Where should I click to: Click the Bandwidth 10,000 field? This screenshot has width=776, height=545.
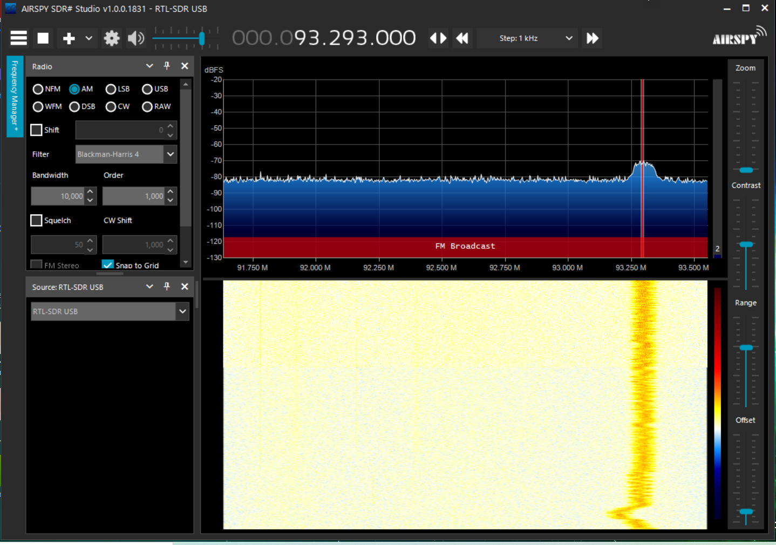click(x=58, y=196)
